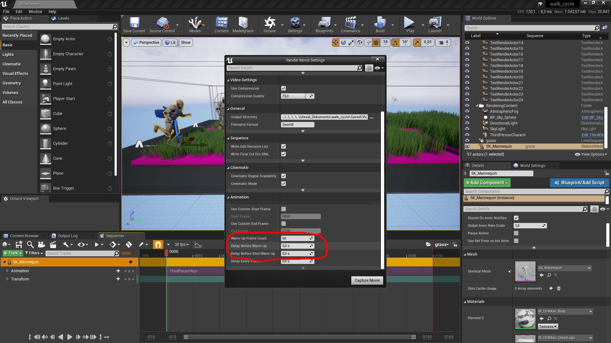Enable the Pause Anims checkbox
This screenshot has width=611, height=343.
516,233
